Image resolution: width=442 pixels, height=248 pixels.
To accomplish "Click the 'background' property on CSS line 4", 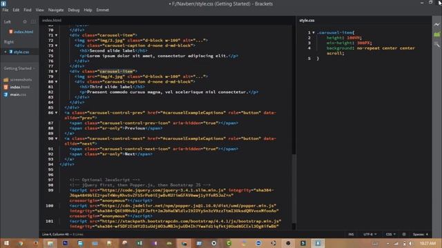I will (x=339, y=48).
